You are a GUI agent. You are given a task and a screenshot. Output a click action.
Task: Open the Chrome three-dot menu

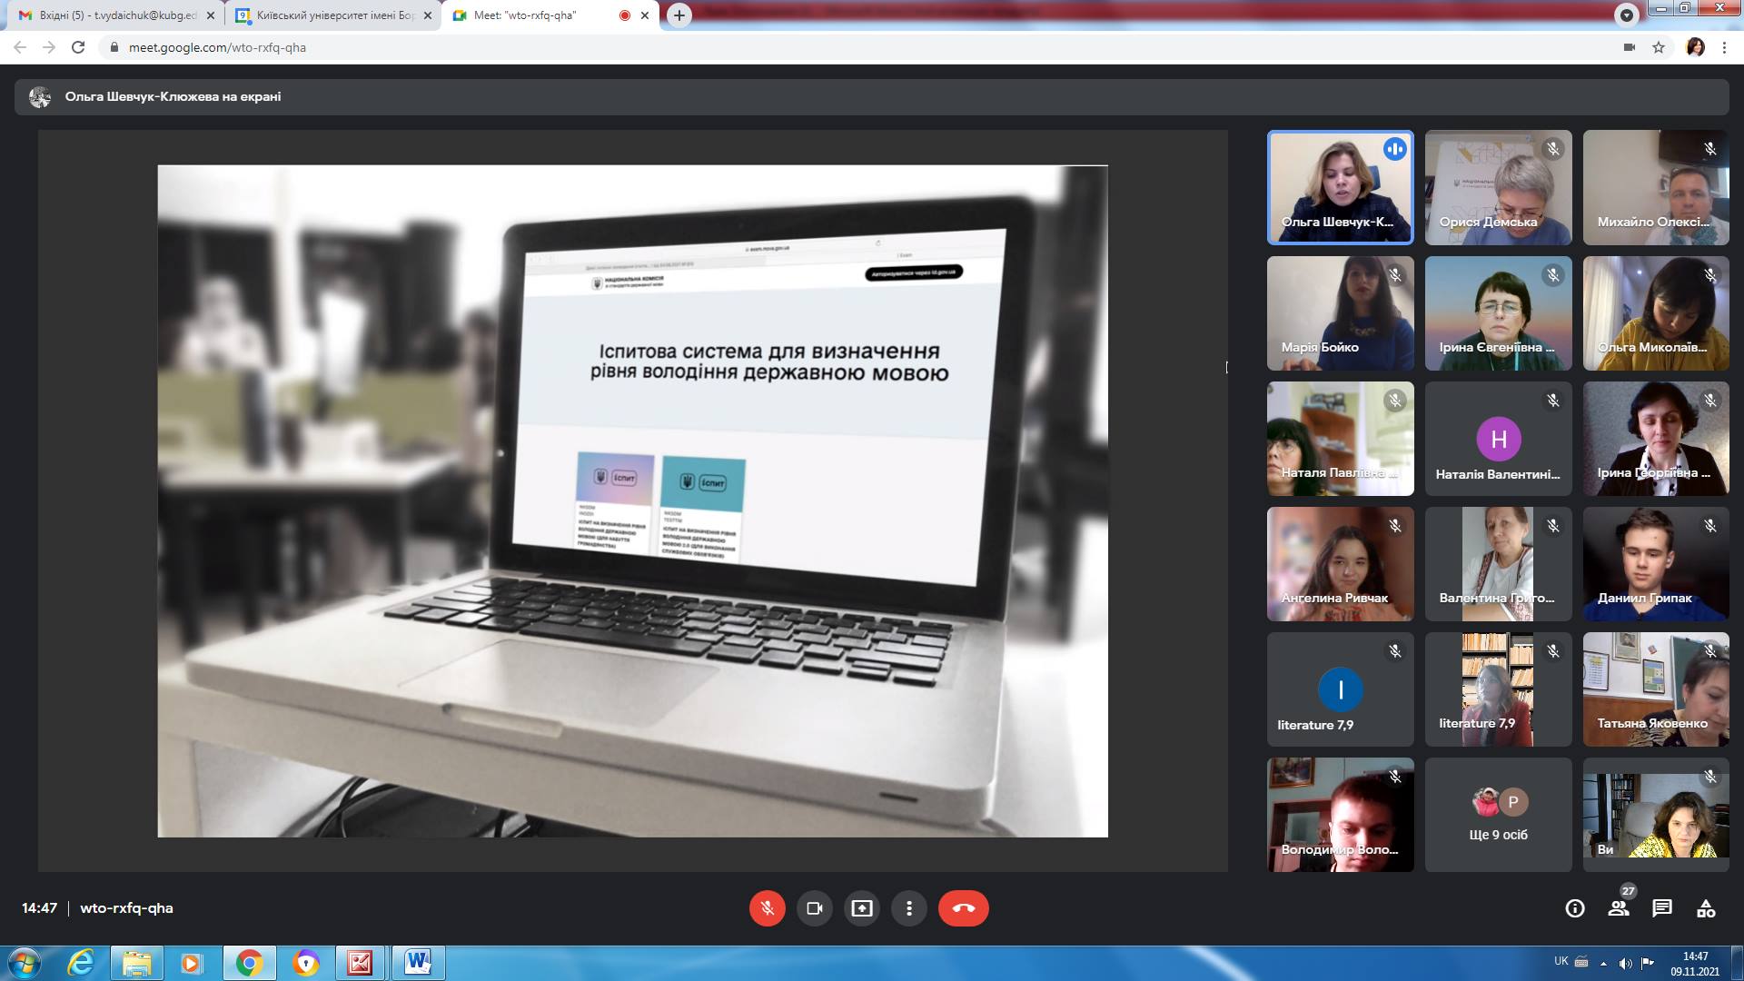1724,47
